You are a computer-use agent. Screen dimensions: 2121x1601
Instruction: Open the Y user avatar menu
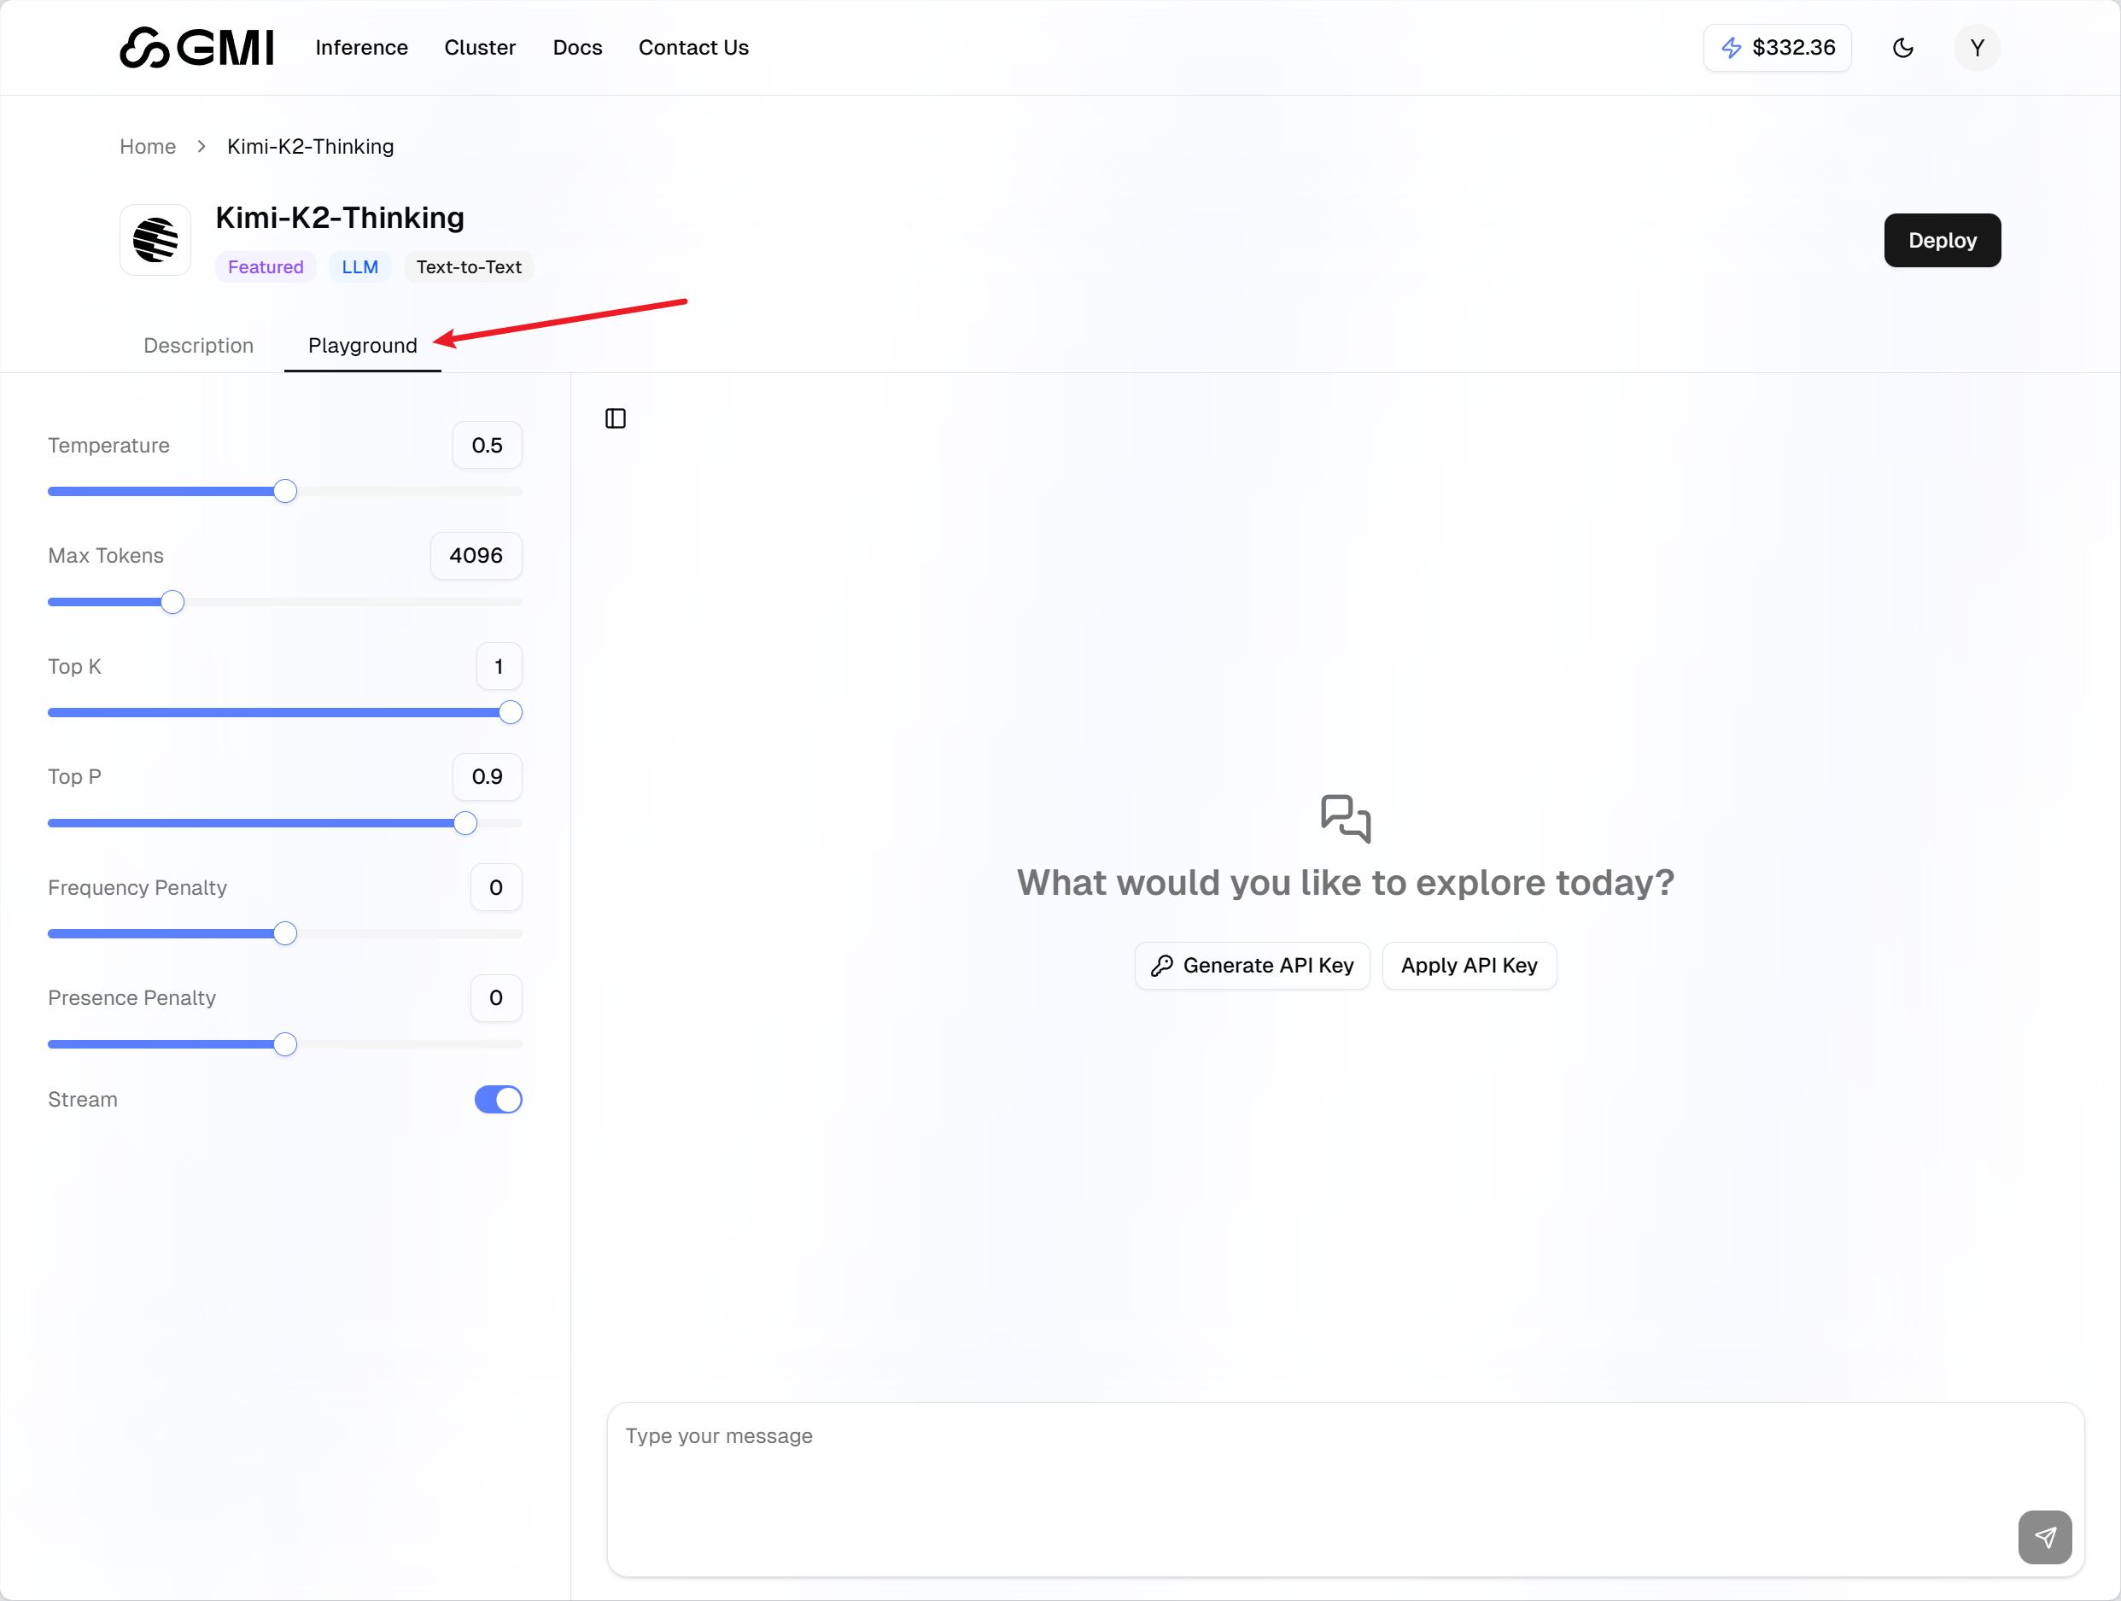1976,48
